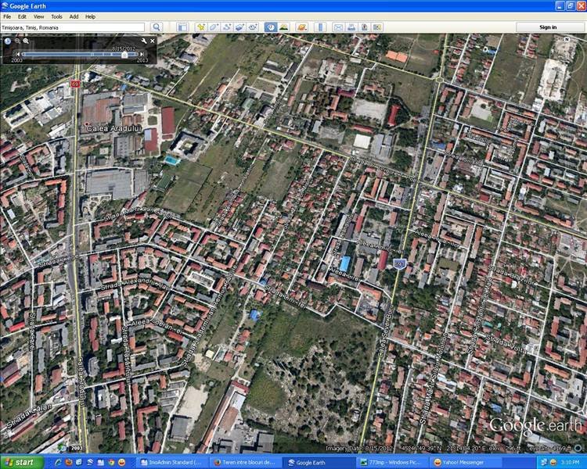This screenshot has height=469, width=587.
Task: Open the Tools menu
Action: (x=56, y=16)
